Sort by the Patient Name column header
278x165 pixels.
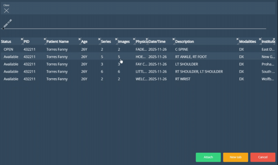58,42
